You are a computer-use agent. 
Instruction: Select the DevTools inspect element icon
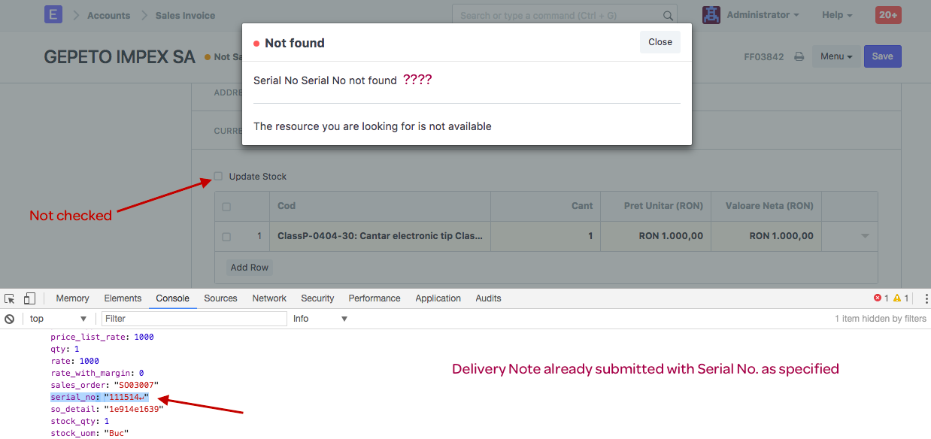click(10, 298)
